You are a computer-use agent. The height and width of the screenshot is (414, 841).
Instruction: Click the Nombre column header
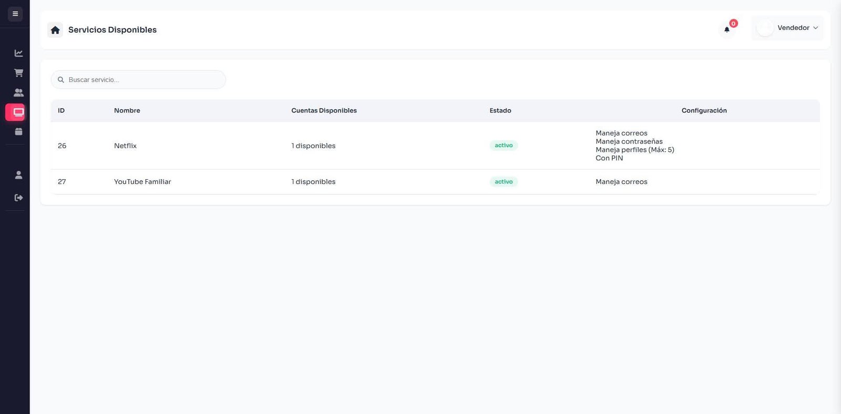click(x=127, y=110)
